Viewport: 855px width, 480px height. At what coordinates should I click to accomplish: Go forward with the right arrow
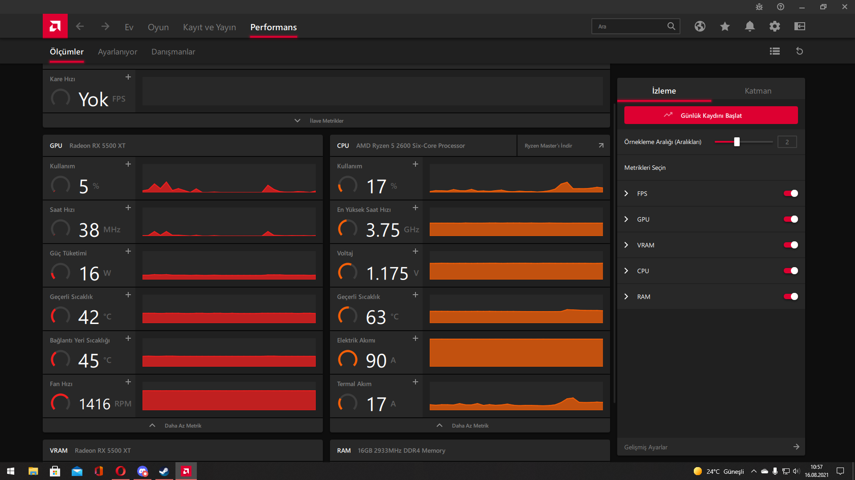(105, 27)
